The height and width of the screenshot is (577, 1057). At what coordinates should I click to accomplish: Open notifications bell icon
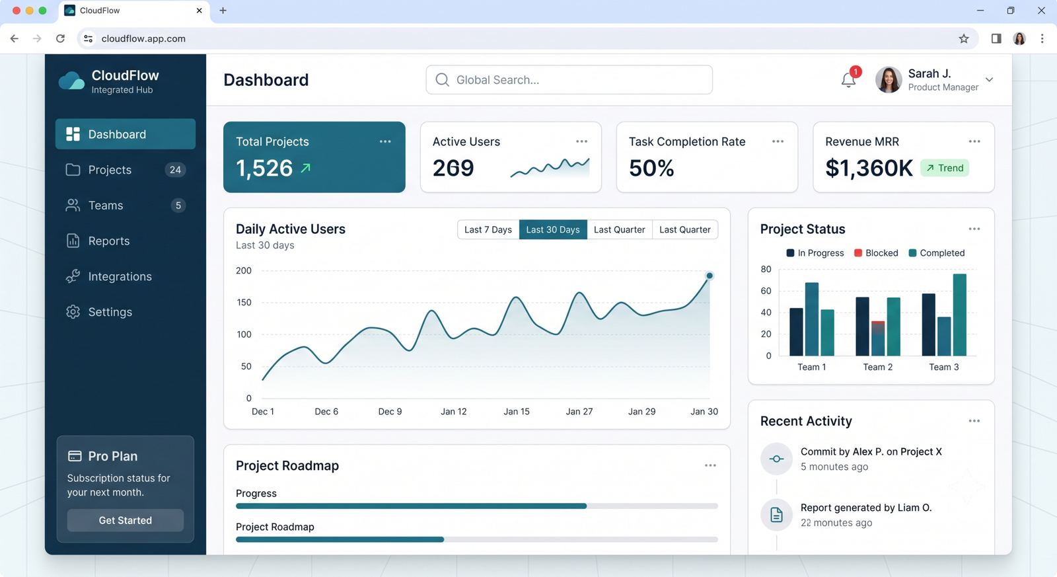pyautogui.click(x=848, y=80)
